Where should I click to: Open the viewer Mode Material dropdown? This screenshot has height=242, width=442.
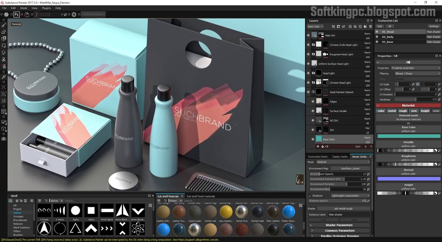343,162
